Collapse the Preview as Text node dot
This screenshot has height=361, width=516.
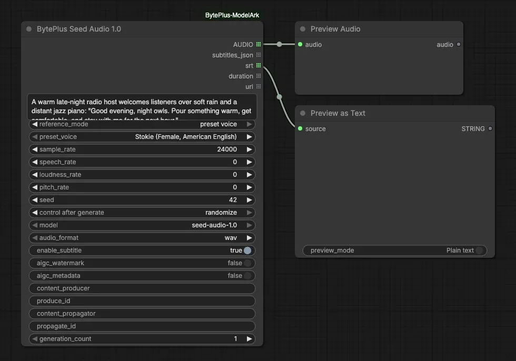(303, 113)
